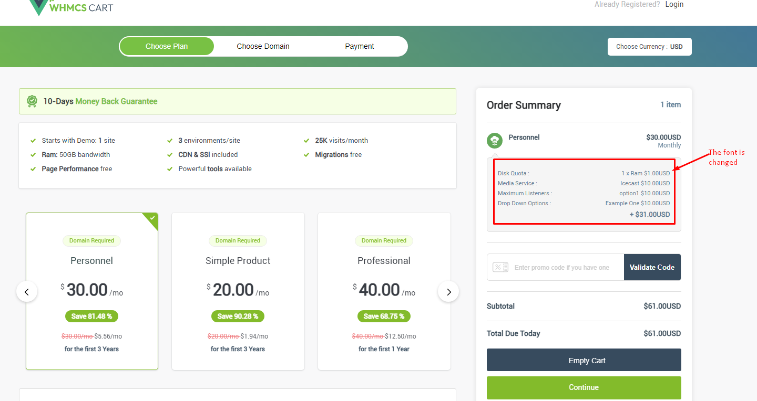Click the WHMCS Cart logo
The image size is (757, 401).
tap(71, 7)
